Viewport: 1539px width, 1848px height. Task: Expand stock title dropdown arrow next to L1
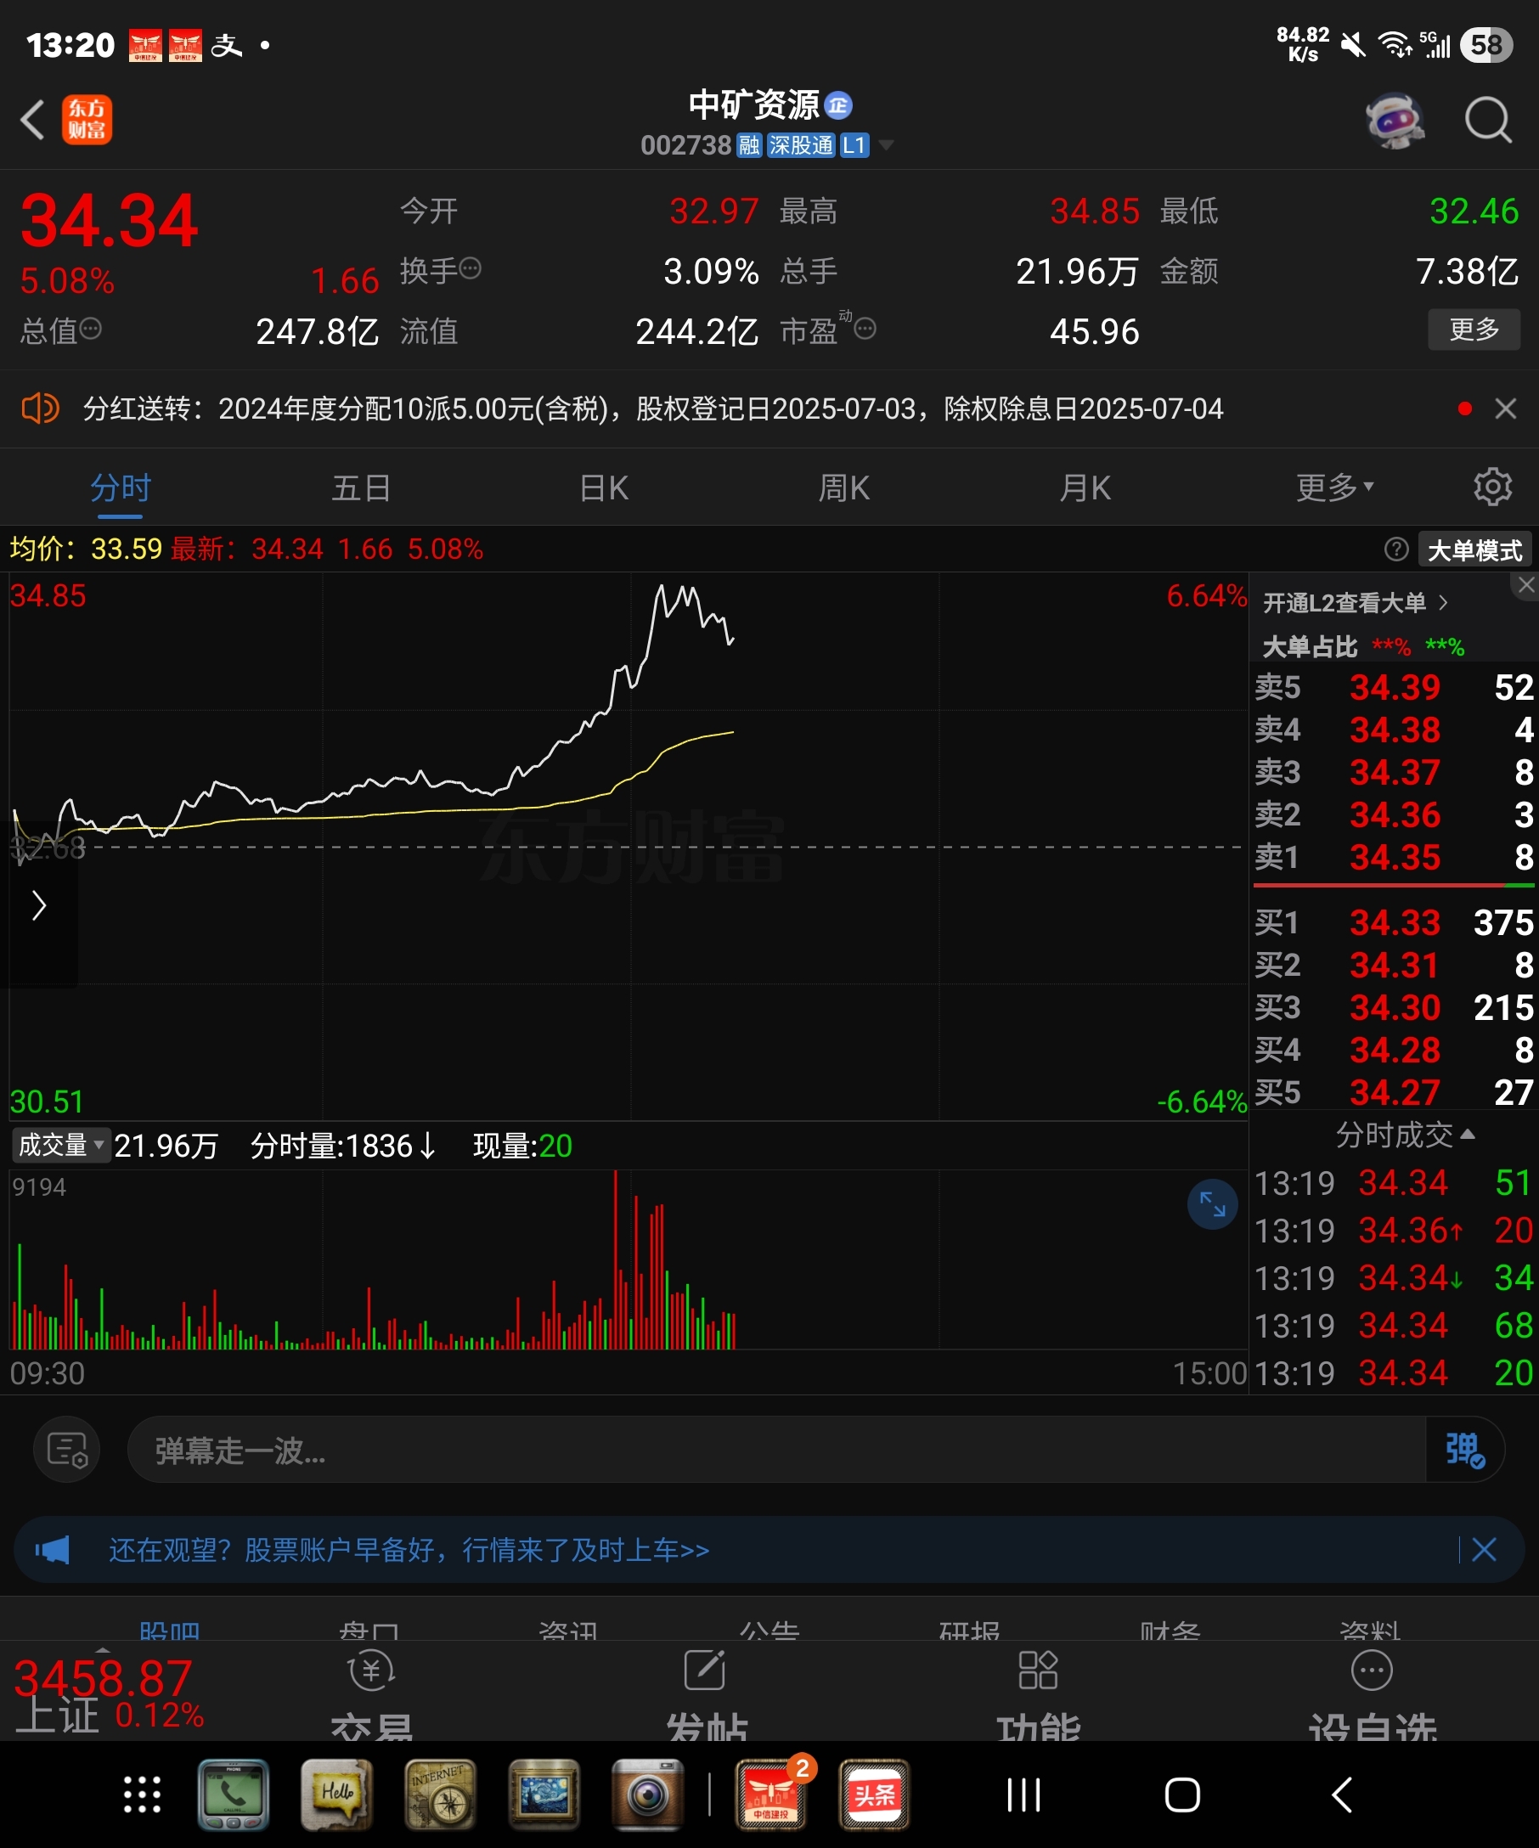[886, 145]
